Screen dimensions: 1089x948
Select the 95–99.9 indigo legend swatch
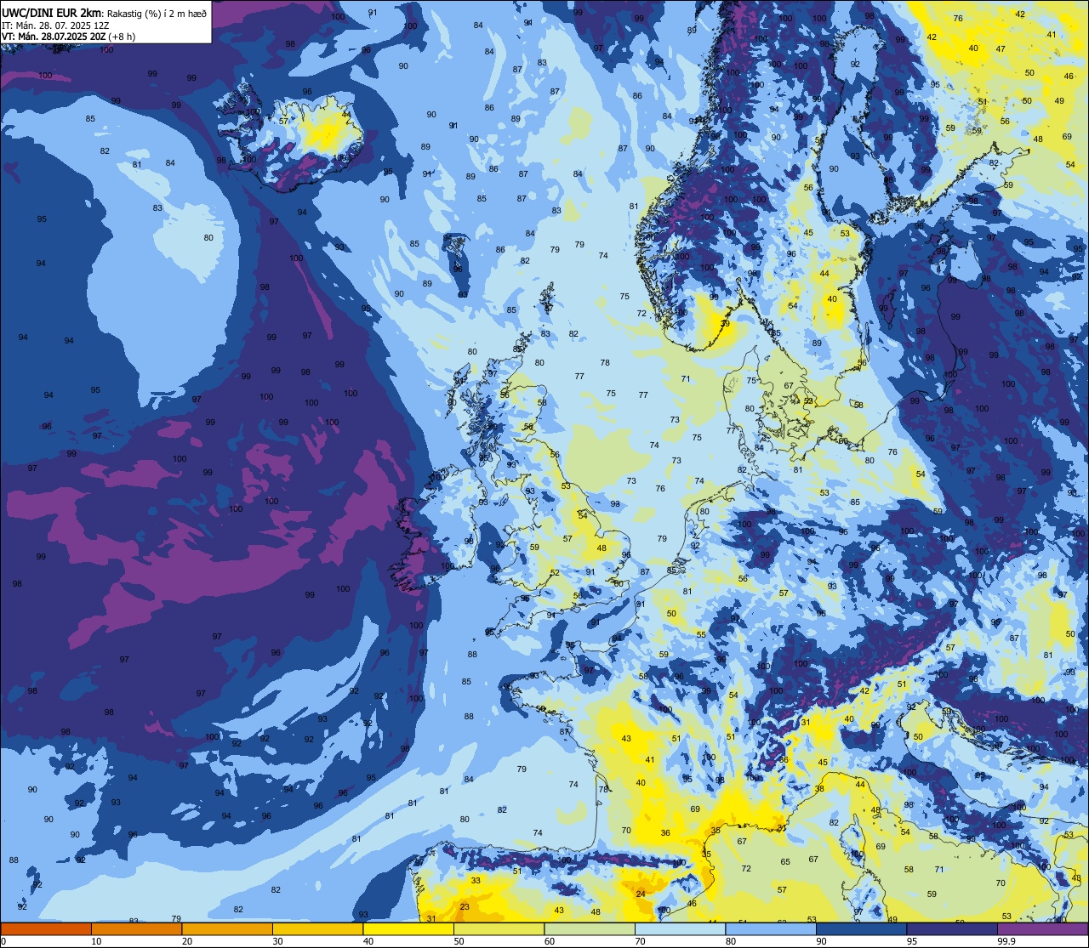point(952,928)
